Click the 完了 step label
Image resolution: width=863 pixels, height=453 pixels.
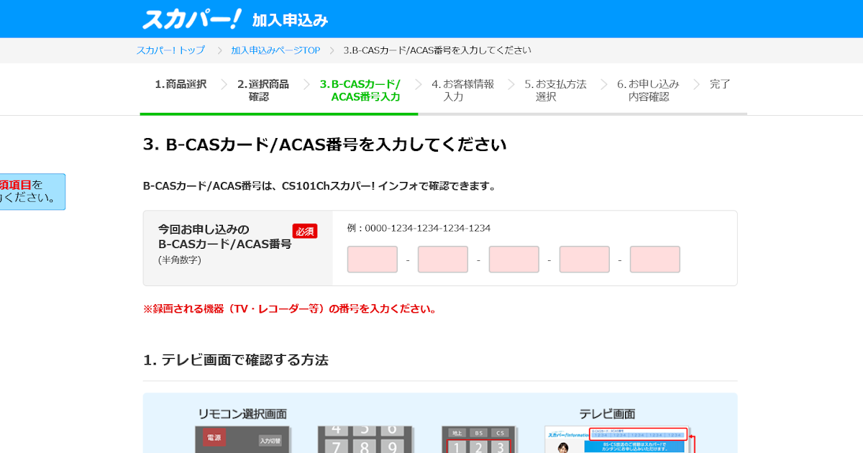720,84
